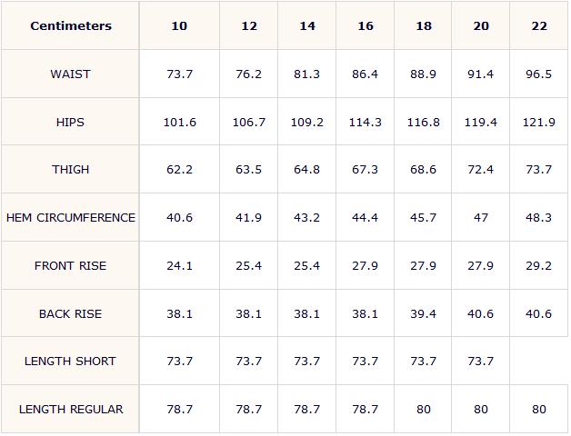
Task: Select the size 10 column header
Action: (179, 25)
